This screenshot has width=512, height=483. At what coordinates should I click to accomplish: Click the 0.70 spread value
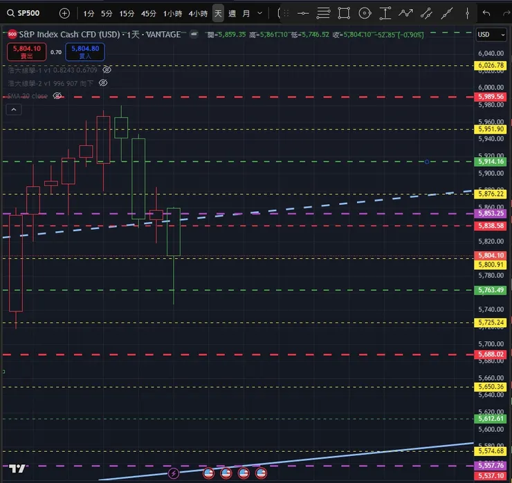coord(56,53)
